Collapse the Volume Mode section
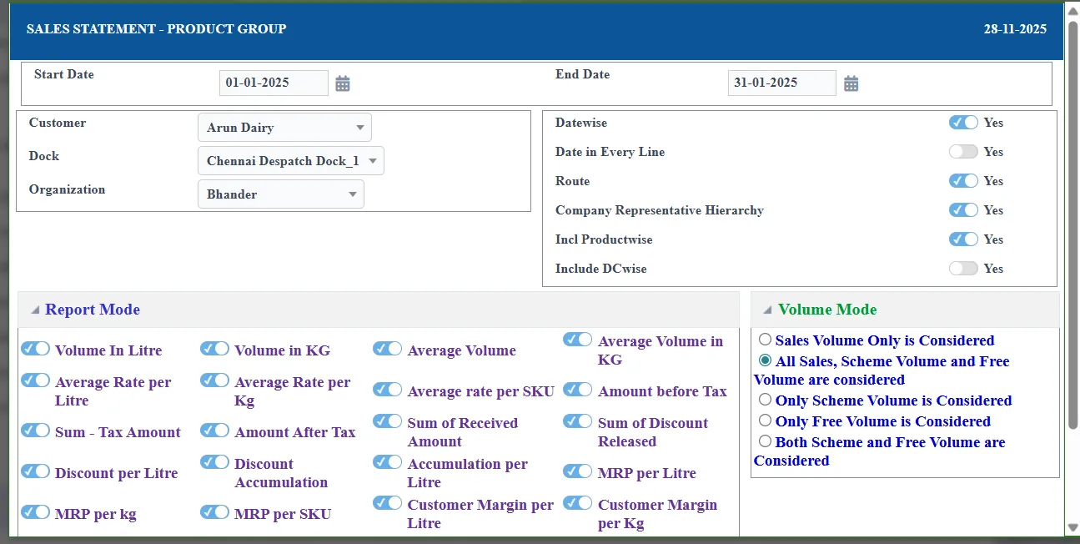Viewport: 1080px width, 544px height. [x=768, y=310]
